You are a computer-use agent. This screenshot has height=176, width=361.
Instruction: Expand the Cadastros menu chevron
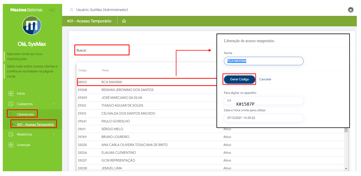tap(54, 104)
